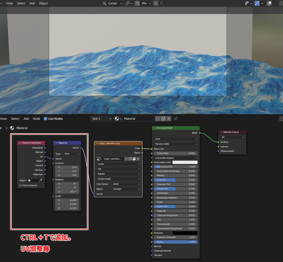Click the Rotation Z 35.2° field
Image resolution: width=283 pixels, height=262 pixels.
[67, 192]
